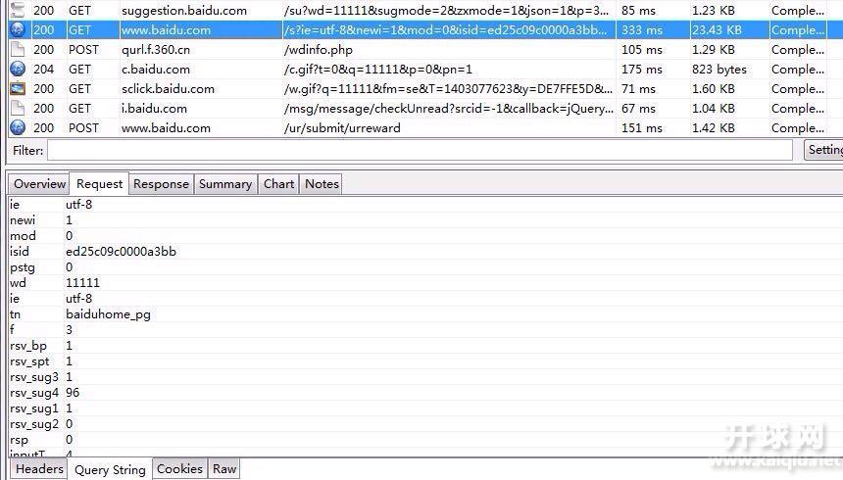Click the document icon of the qurl.f.360.cn request
Viewport: 843px width, 480px height.
coord(18,49)
